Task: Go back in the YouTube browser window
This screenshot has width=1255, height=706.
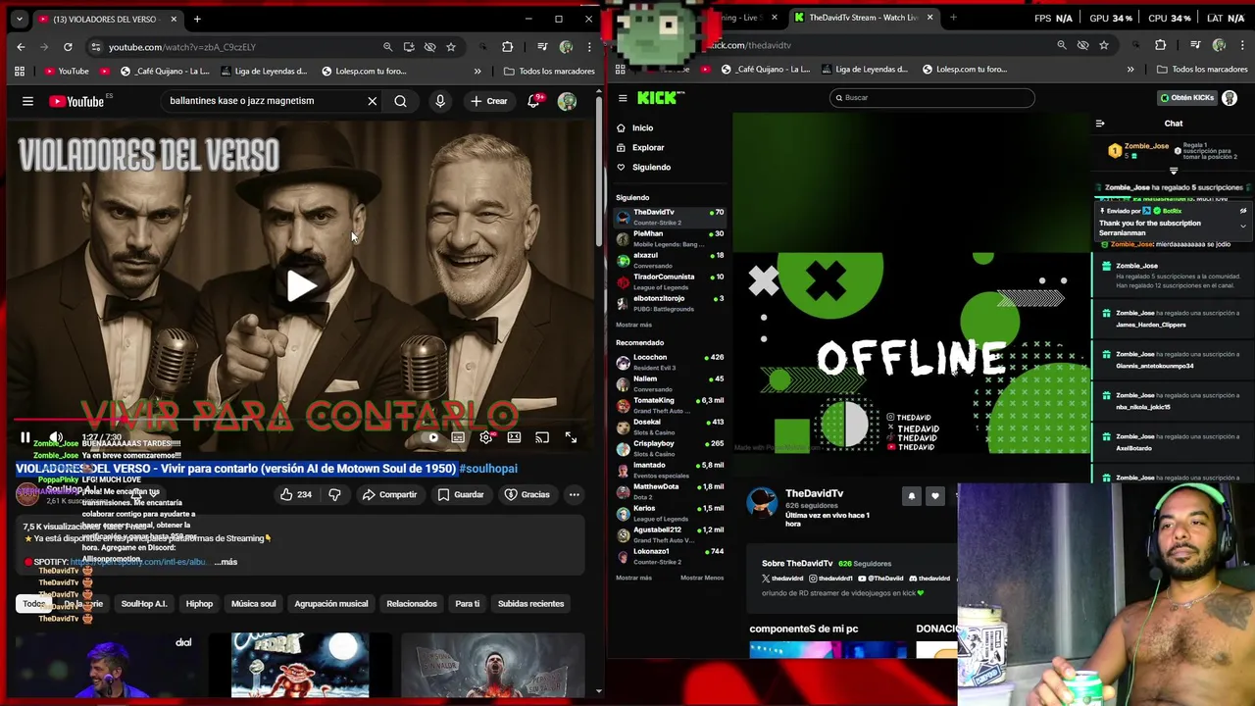Action: [x=21, y=47]
